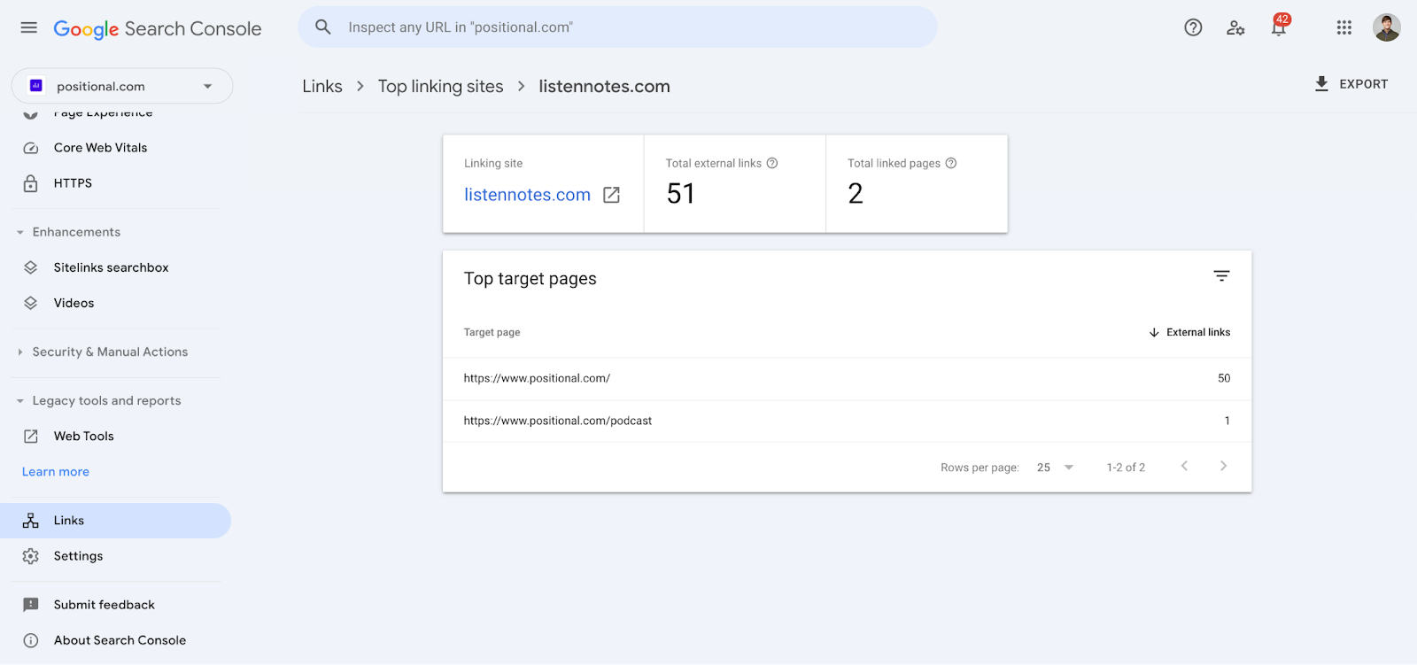Open the https://www.positional.com/ row
Screen dimensions: 1417x665
click(847, 378)
